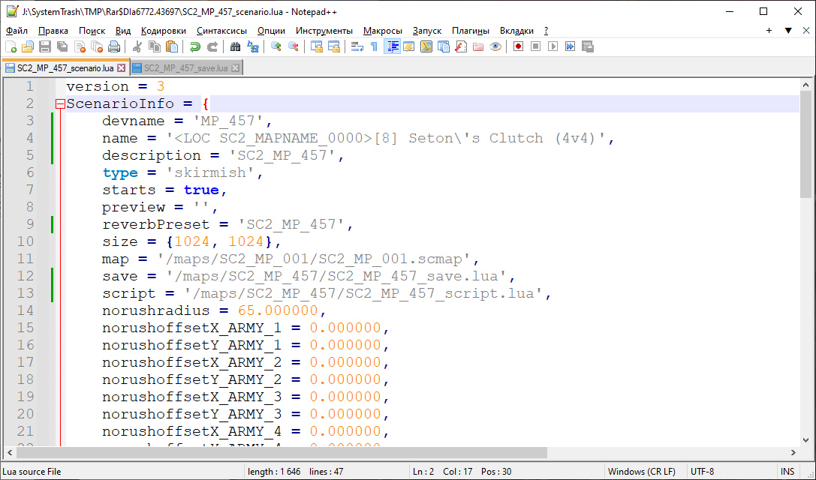Click the vertical scrollbar down arrow
The width and height of the screenshot is (816, 480).
(805, 440)
